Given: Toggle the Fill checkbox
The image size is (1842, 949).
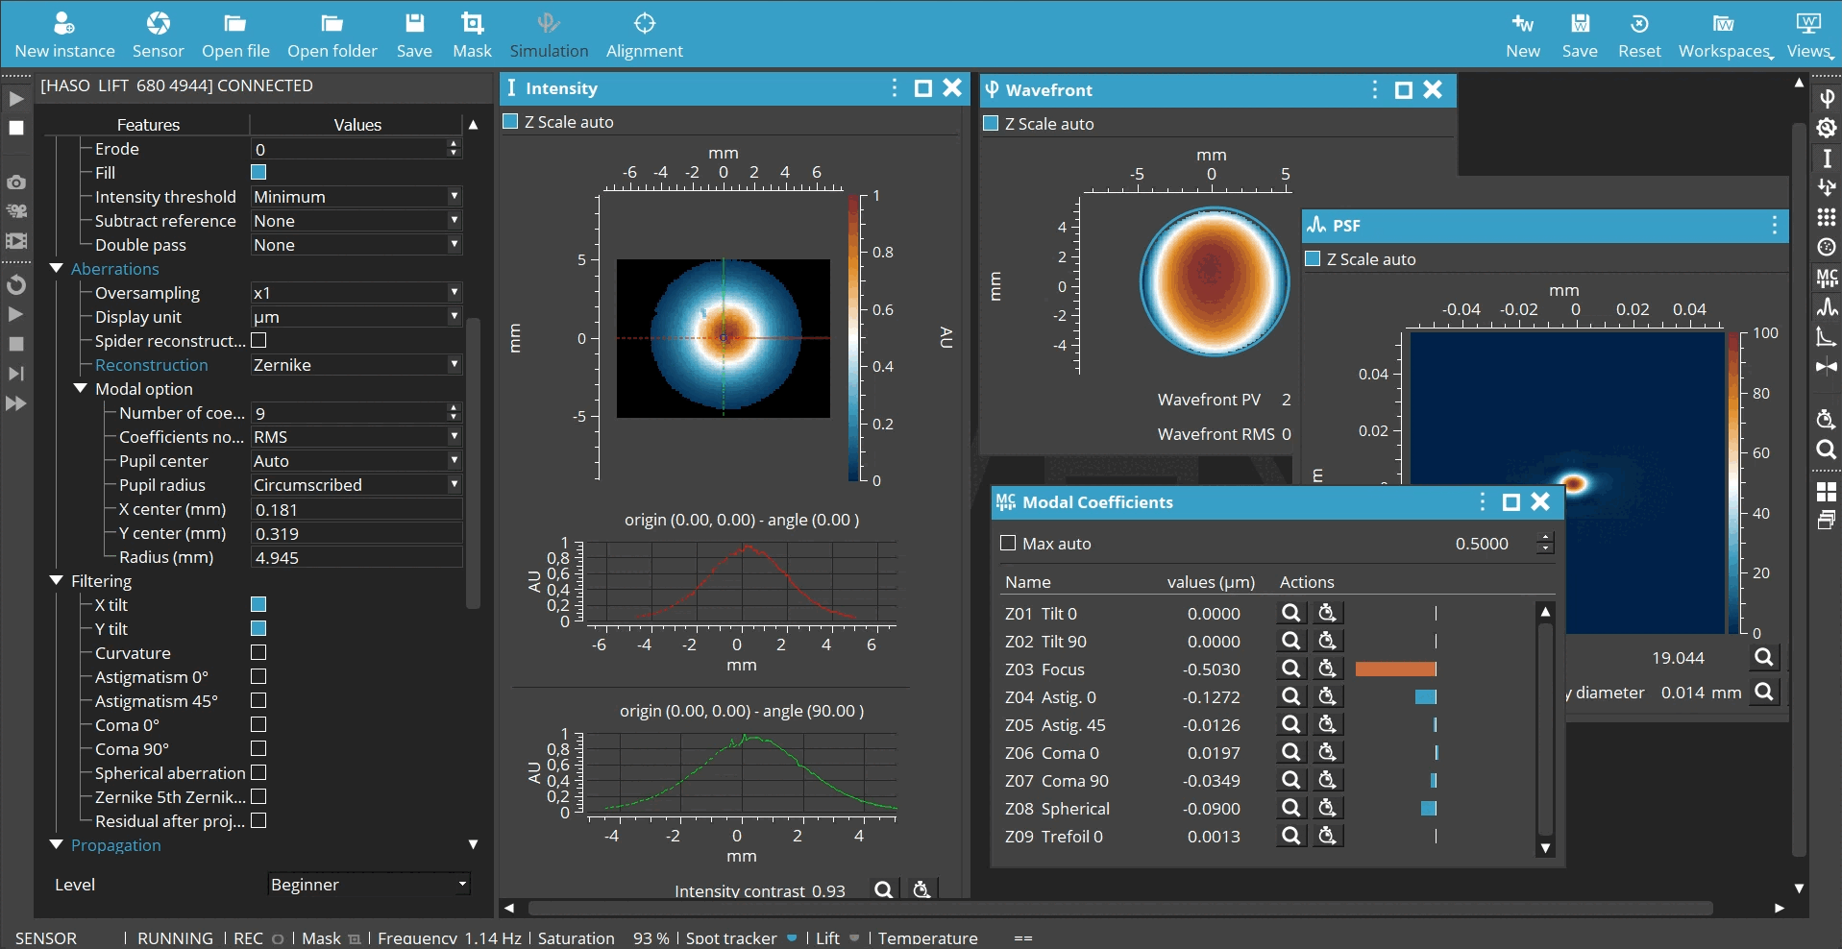Looking at the screenshot, I should pos(258,172).
